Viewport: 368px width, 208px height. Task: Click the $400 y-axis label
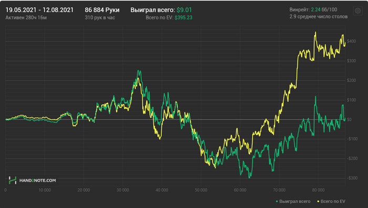tap(351, 41)
